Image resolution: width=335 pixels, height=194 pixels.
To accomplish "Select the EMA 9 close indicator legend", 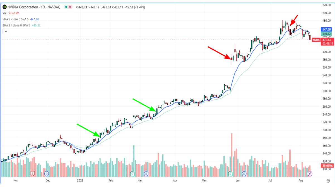I will [x=21, y=19].
